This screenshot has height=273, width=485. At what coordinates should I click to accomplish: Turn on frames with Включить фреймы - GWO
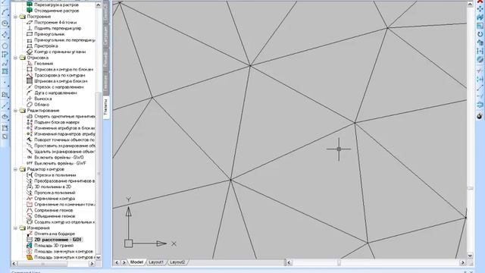point(59,158)
